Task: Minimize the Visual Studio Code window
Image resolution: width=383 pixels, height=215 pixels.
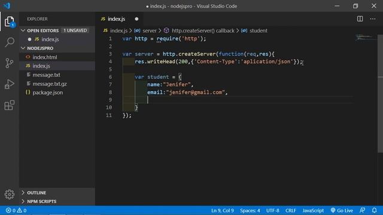Action: tap(337, 6)
